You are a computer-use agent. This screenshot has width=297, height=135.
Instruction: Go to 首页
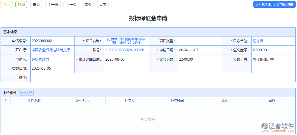coord(36,4)
